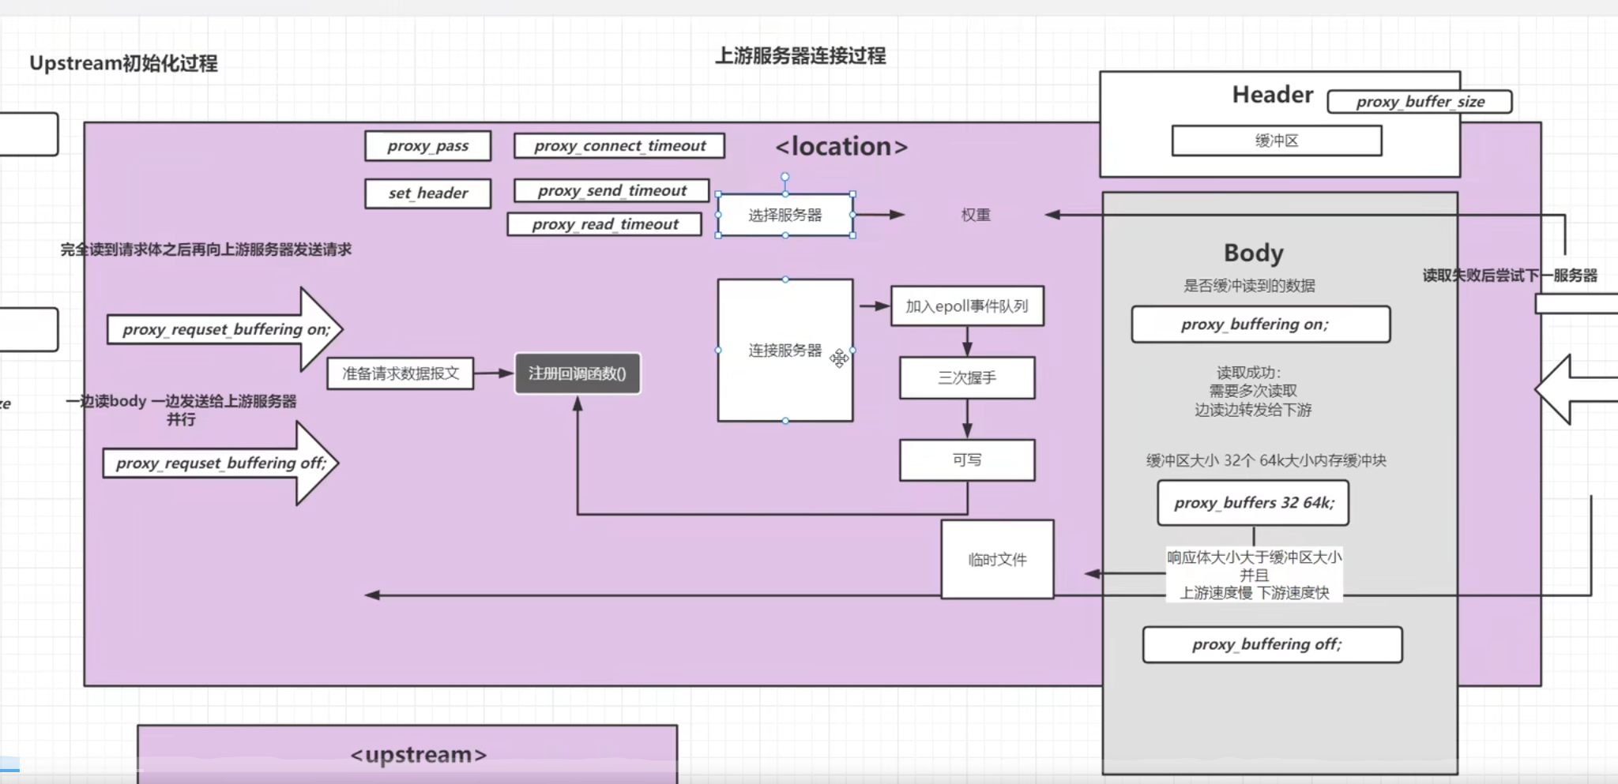Select the proxy_buffers 32 64k; box
Screen dimensions: 1618x784
pos(1253,503)
